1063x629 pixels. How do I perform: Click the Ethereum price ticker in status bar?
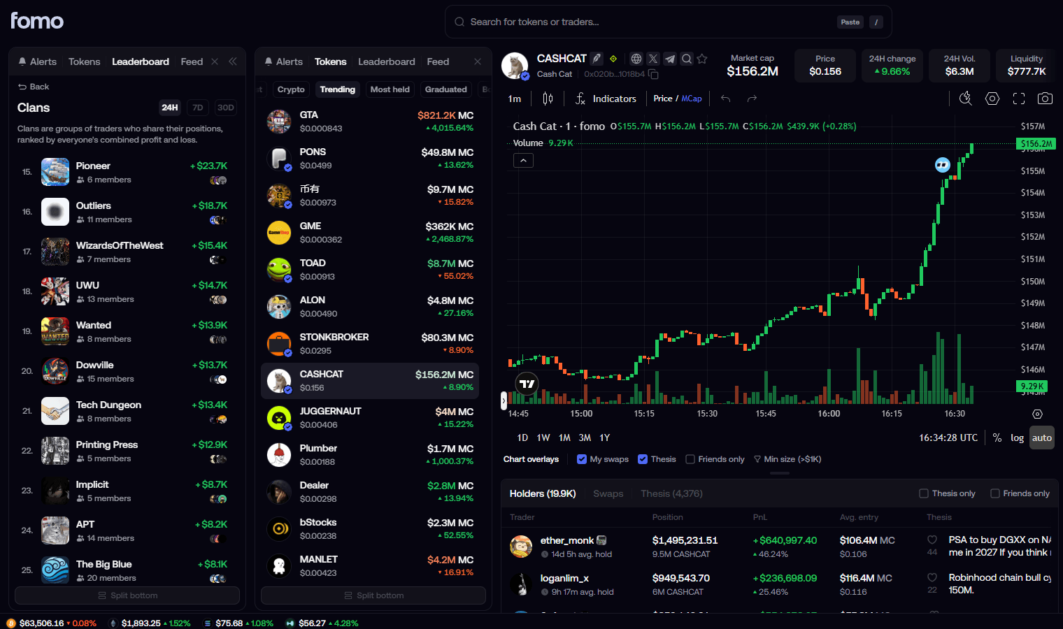click(150, 623)
